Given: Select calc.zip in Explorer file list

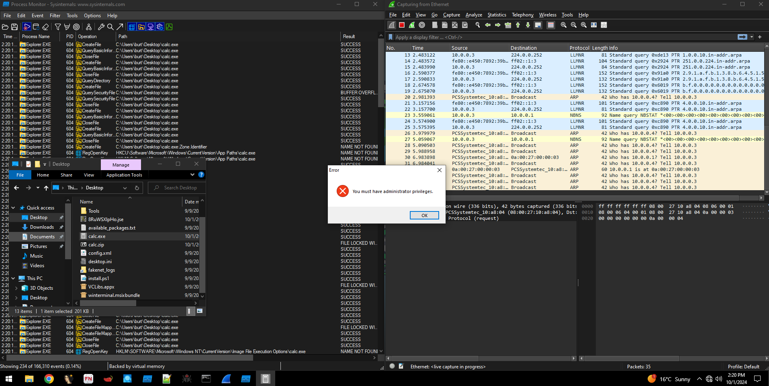Looking at the screenshot, I should point(96,245).
